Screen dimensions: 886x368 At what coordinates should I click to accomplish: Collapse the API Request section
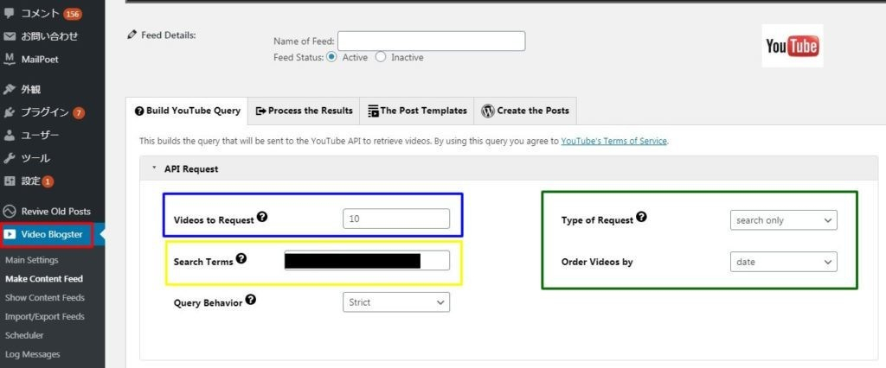point(154,168)
